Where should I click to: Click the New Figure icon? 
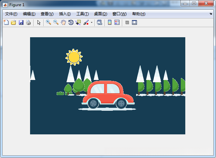pyautogui.click(x=6, y=23)
